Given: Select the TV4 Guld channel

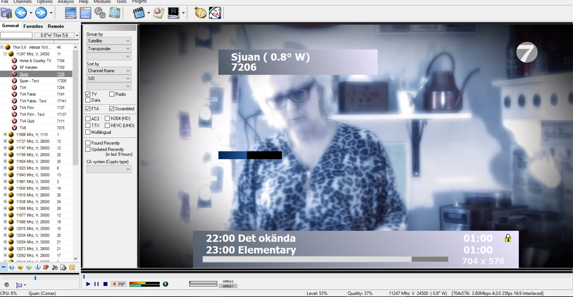Looking at the screenshot, I should (x=27, y=121).
